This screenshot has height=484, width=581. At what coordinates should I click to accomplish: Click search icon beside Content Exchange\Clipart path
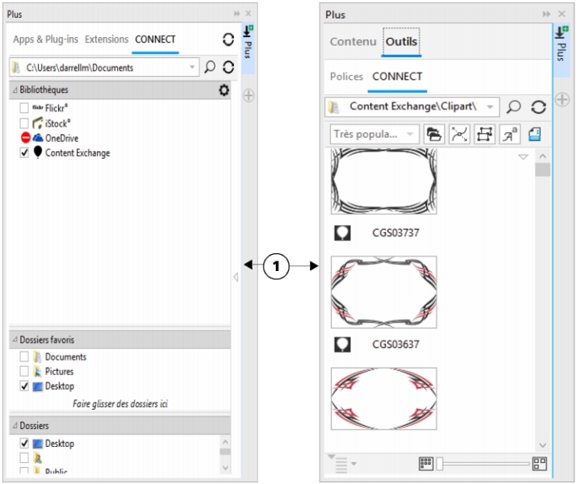pos(514,106)
